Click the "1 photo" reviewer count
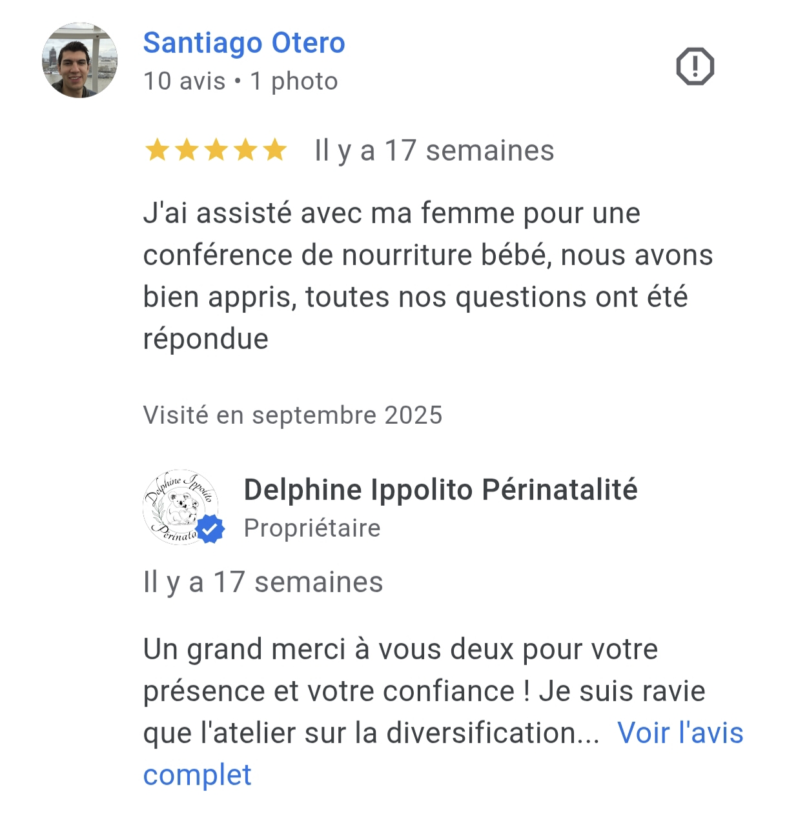Viewport: 787px width, 827px height. point(294,82)
